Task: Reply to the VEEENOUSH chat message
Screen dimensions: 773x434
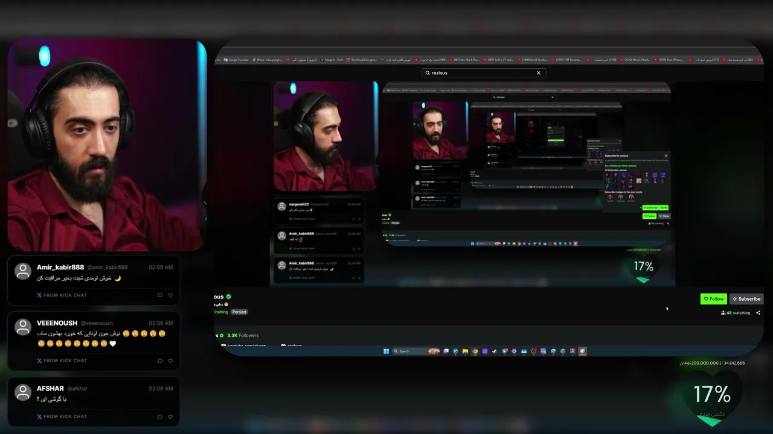Action: [x=160, y=361]
